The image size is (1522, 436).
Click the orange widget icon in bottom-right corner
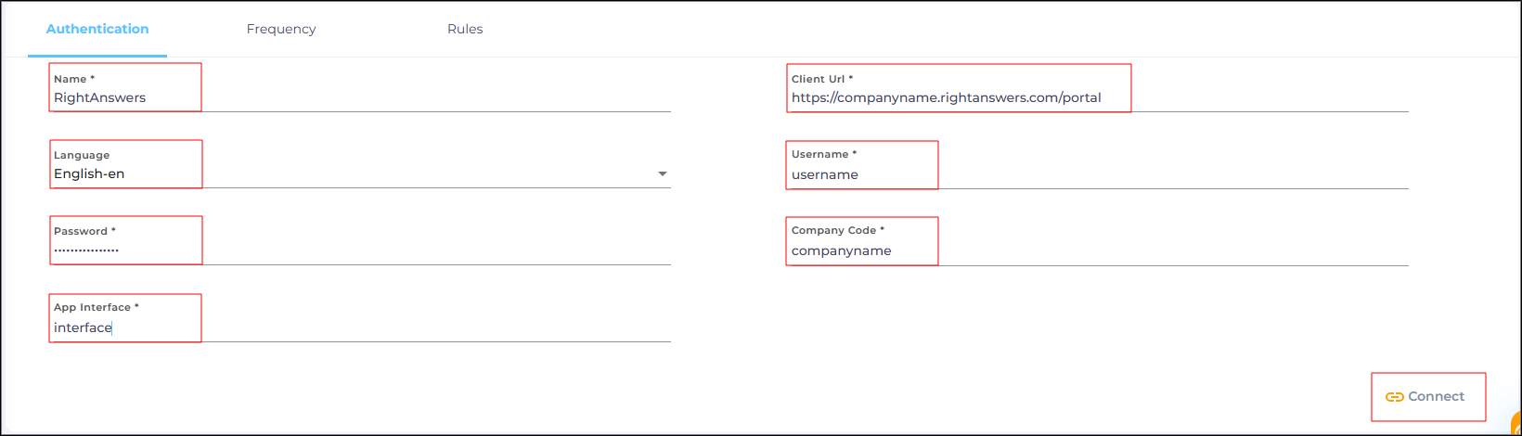[1516, 425]
